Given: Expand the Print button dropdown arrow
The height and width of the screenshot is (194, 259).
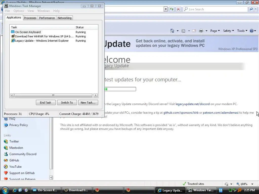Looking at the screenshot, I should [x=206, y=31].
